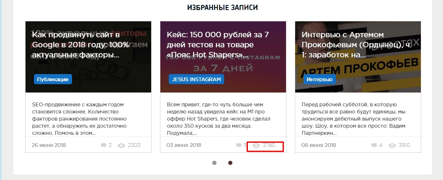The image size is (443, 180).
Task: Click eye icon next to 3780 views
Action: pos(256,146)
